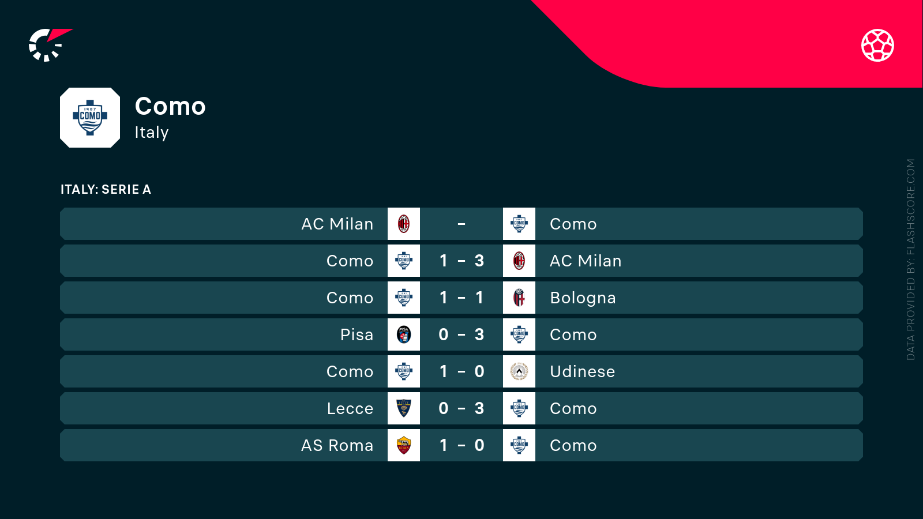The image size is (923, 519).
Task: Click the Como team name heading
Action: [x=170, y=106]
